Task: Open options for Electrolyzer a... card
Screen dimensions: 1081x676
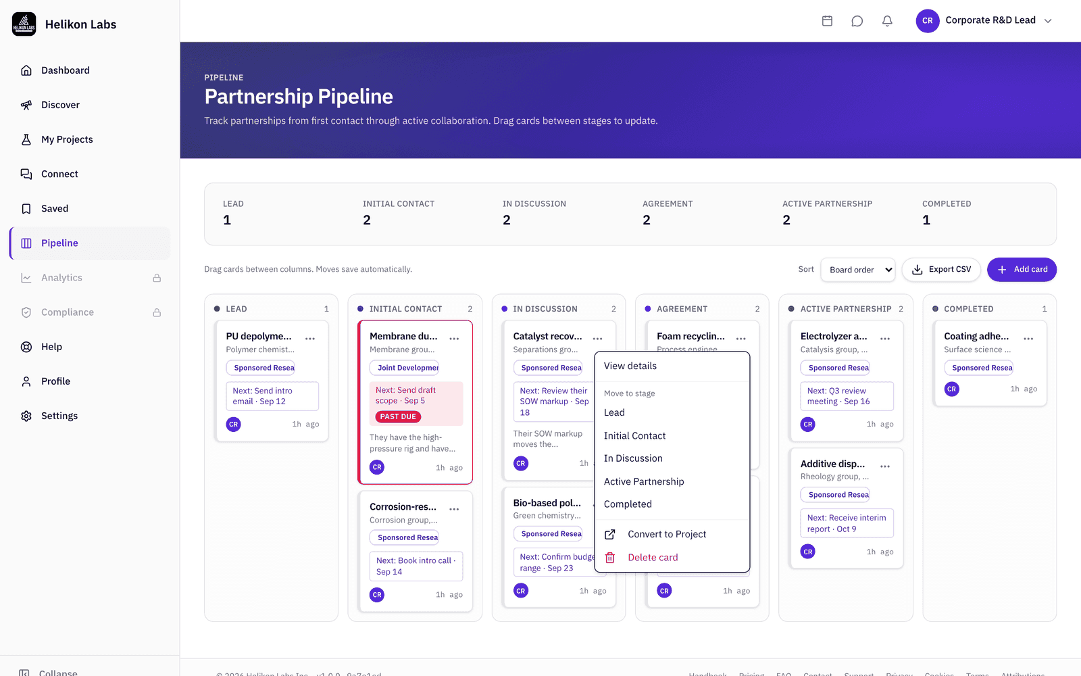Action: click(x=885, y=338)
